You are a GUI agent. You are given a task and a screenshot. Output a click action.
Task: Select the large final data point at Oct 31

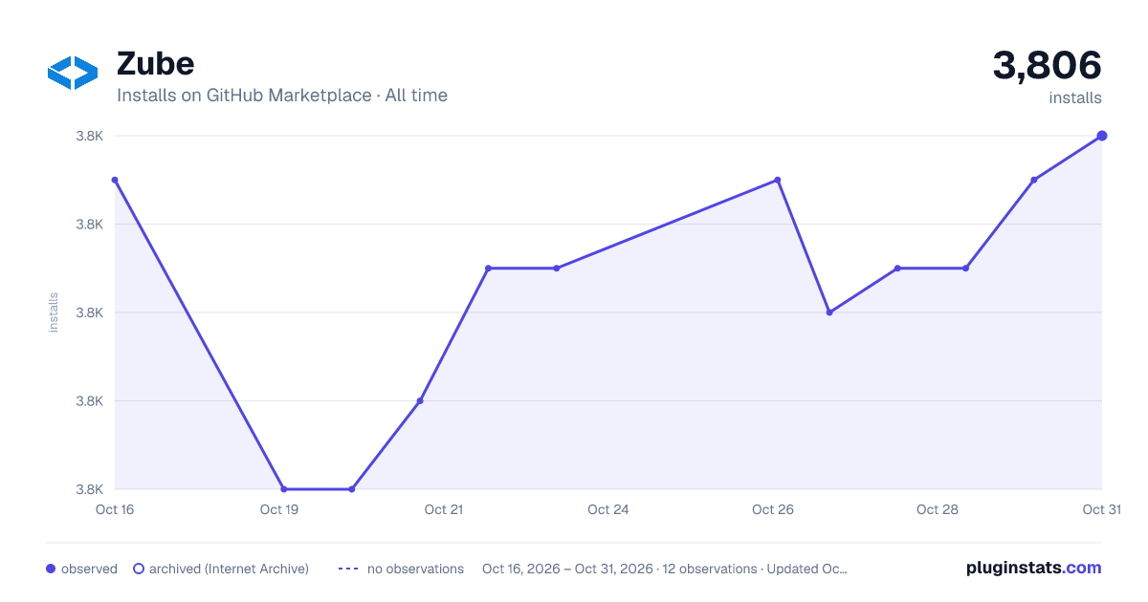pos(1102,136)
